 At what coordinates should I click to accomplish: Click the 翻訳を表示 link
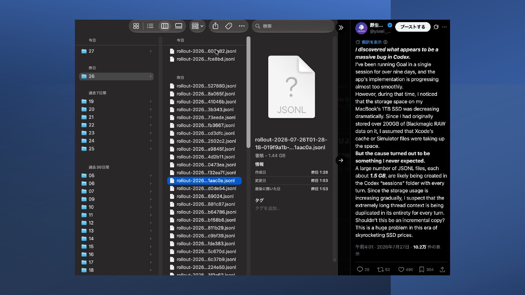pyautogui.click(x=372, y=42)
